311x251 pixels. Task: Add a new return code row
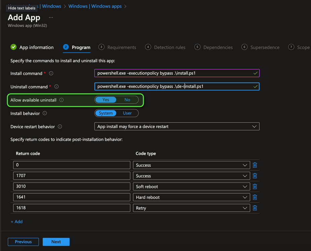pyautogui.click(x=17, y=222)
